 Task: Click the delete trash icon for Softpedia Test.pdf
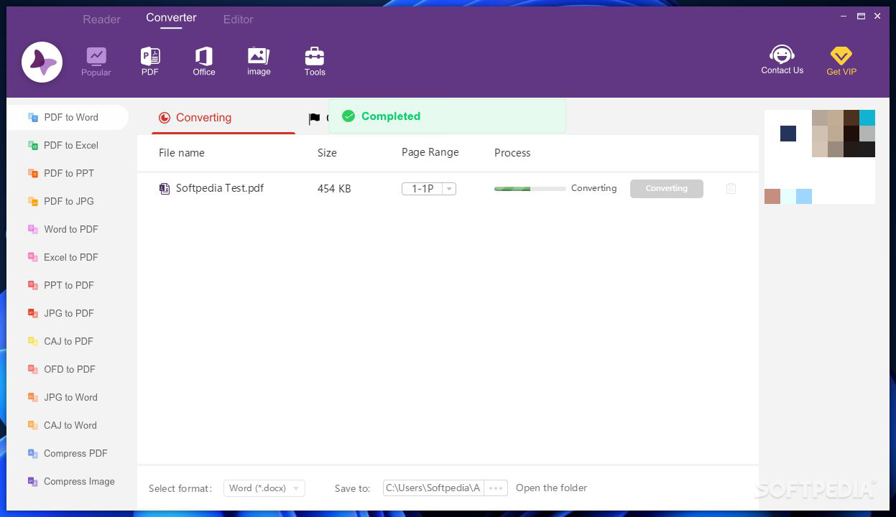point(731,188)
